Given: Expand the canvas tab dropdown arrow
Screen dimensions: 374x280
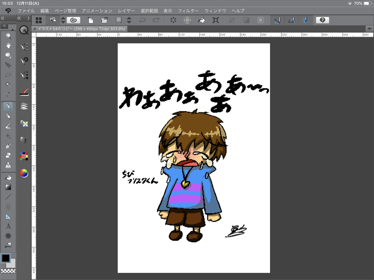Looking at the screenshot, I should [x=369, y=29].
